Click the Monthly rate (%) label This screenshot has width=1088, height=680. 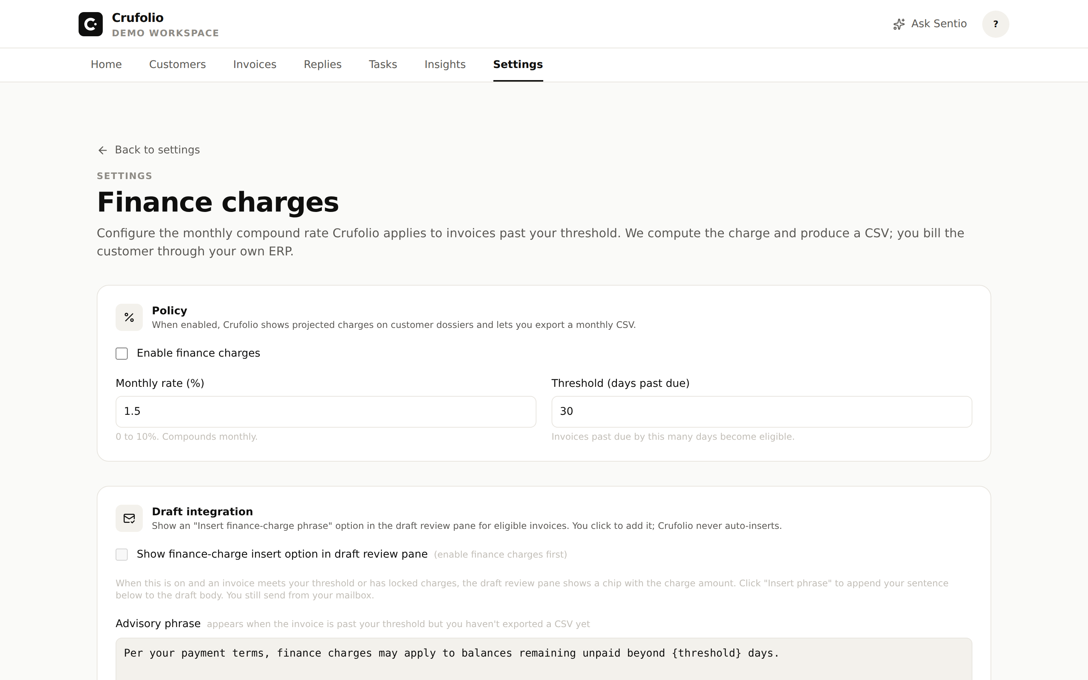pos(159,383)
